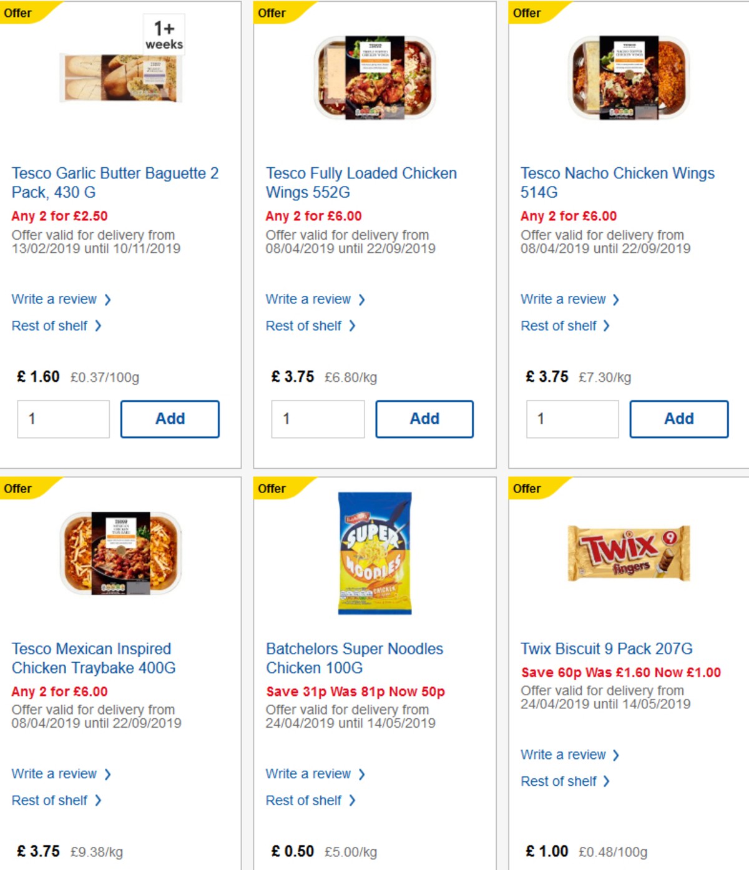
Task: Click the Mexican Inspired Chicken Traybake image
Action: (120, 552)
